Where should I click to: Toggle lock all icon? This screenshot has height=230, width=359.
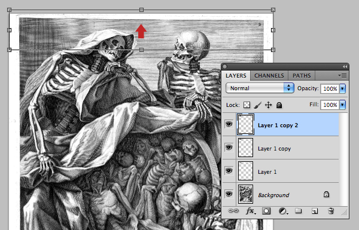279,105
